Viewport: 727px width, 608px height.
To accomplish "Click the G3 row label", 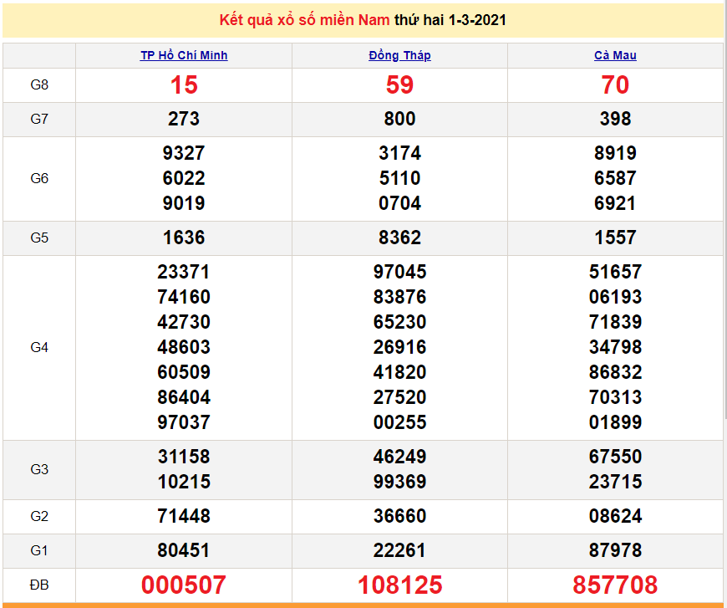I will 39,469.
